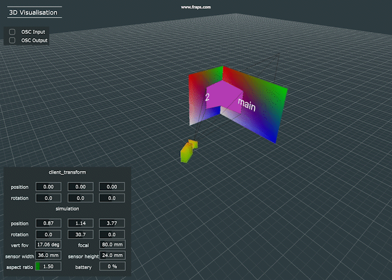Click the OSC Input label text
392x280 pixels.
(x=33, y=32)
